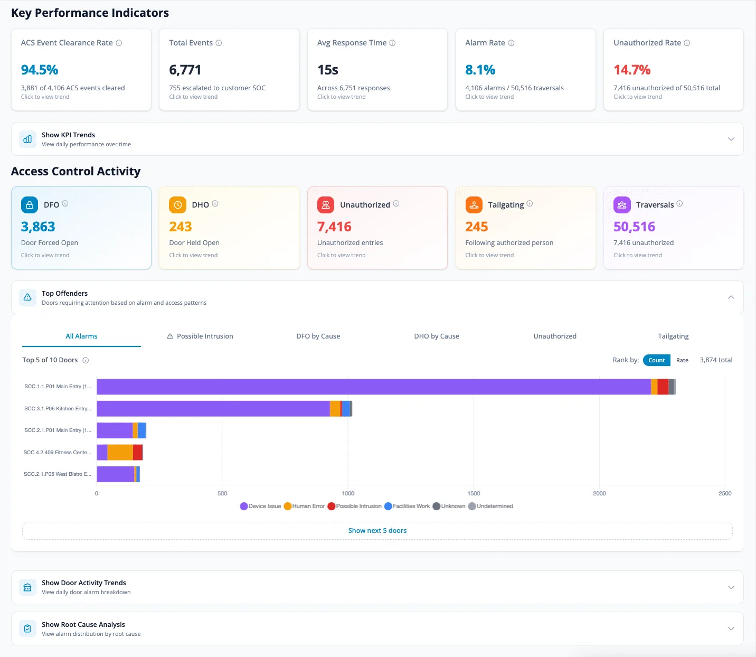Viewport: 756px width, 657px height.
Task: Click the Key Performance Indicators heading
Action: pos(90,13)
